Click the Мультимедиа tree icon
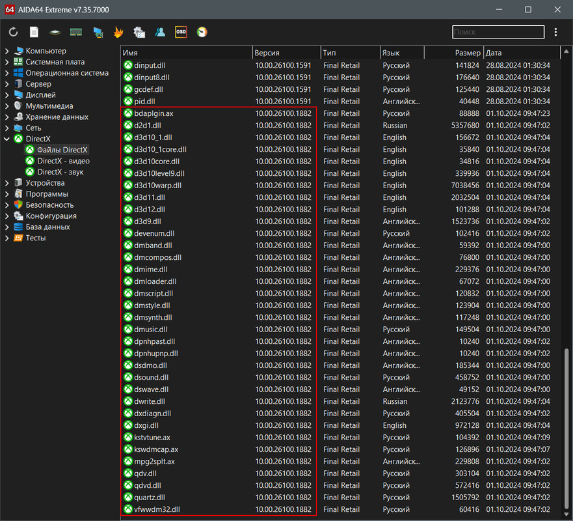 [18, 106]
